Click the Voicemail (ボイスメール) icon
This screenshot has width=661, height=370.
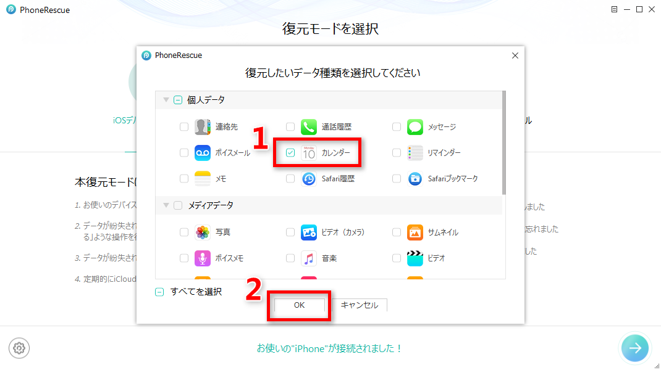(203, 153)
